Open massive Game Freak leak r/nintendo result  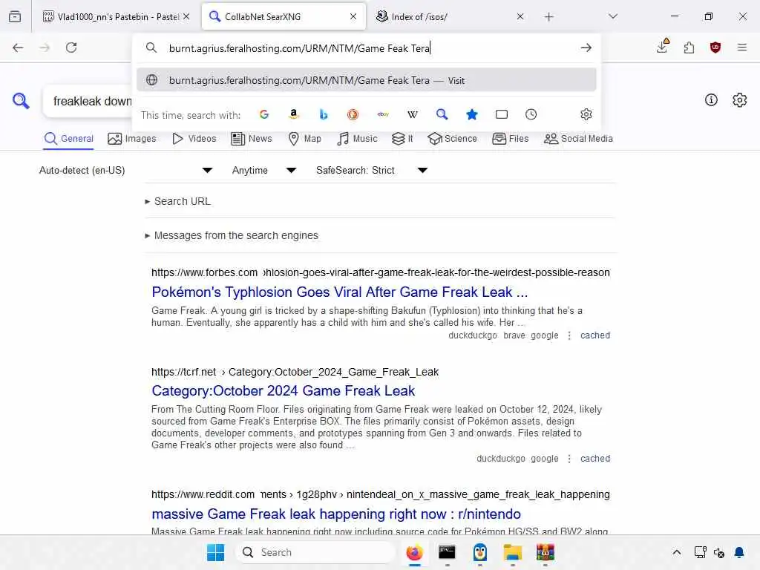tap(336, 514)
